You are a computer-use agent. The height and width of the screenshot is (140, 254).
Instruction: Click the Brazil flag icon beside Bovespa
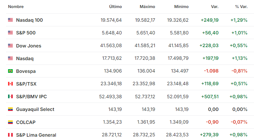(x=10, y=71)
